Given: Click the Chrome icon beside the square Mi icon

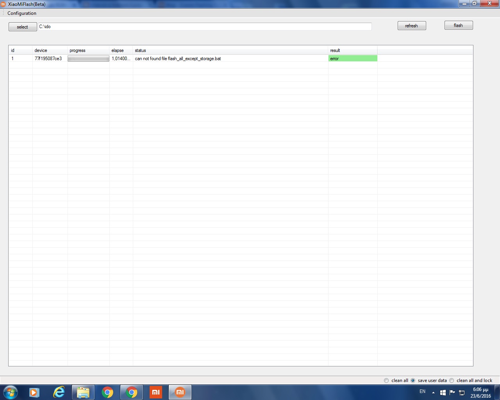Looking at the screenshot, I should point(132,392).
